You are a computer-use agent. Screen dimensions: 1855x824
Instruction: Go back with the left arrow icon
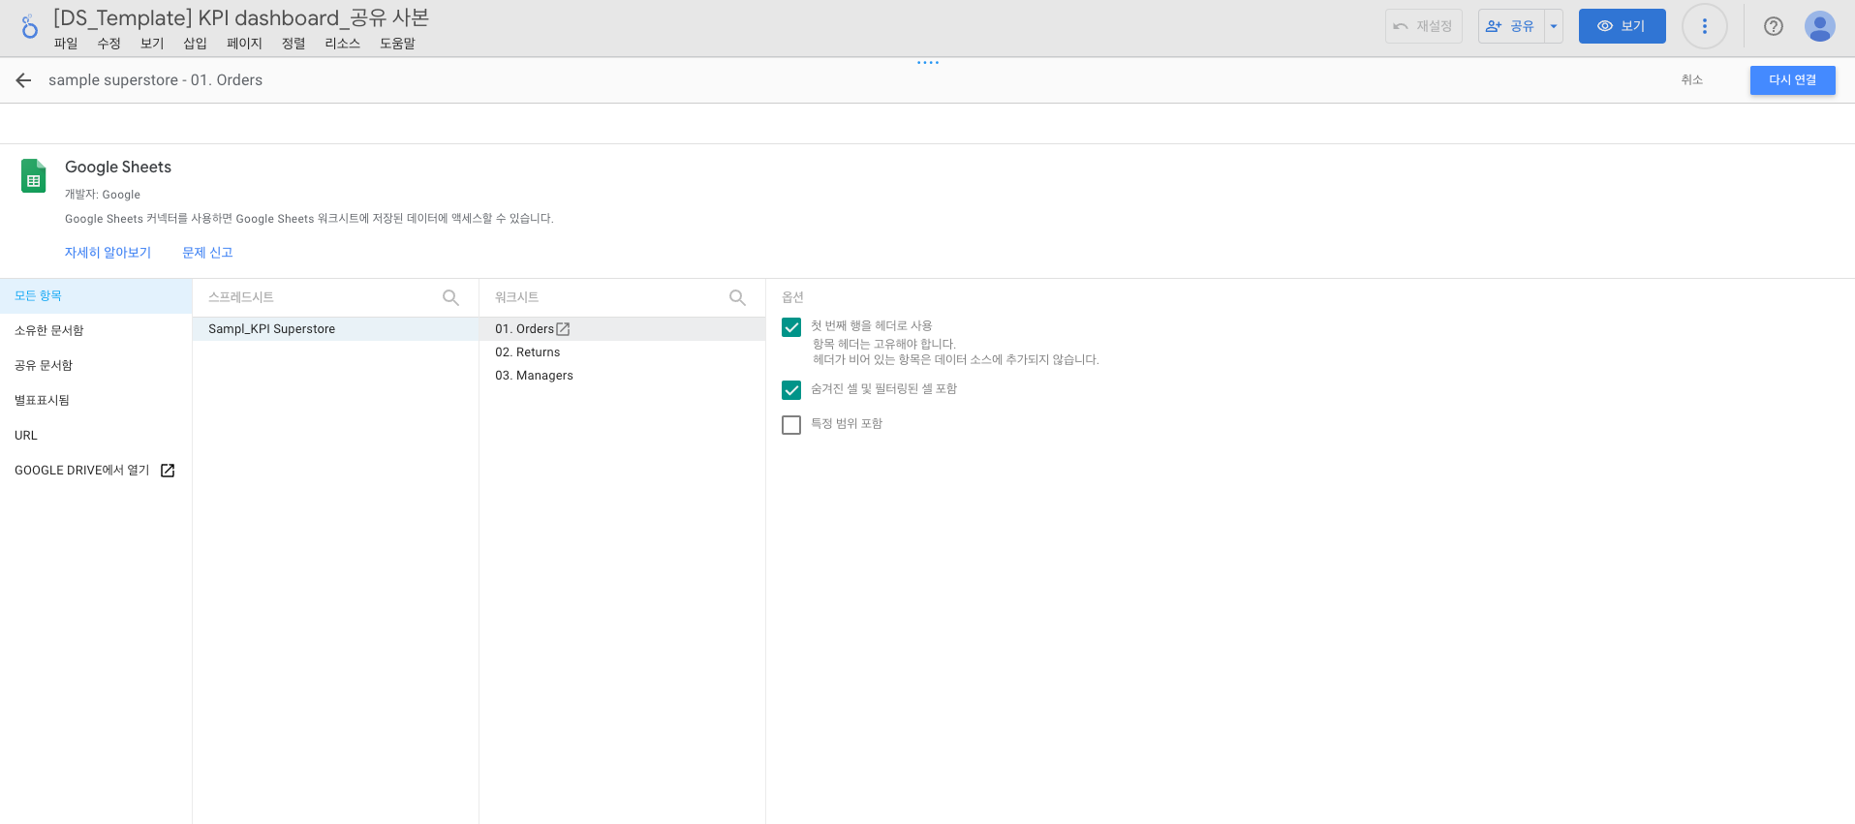coord(23,80)
